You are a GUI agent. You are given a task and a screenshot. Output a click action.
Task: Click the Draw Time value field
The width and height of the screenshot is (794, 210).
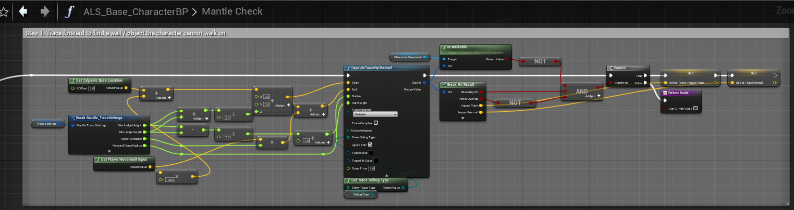click(372, 168)
